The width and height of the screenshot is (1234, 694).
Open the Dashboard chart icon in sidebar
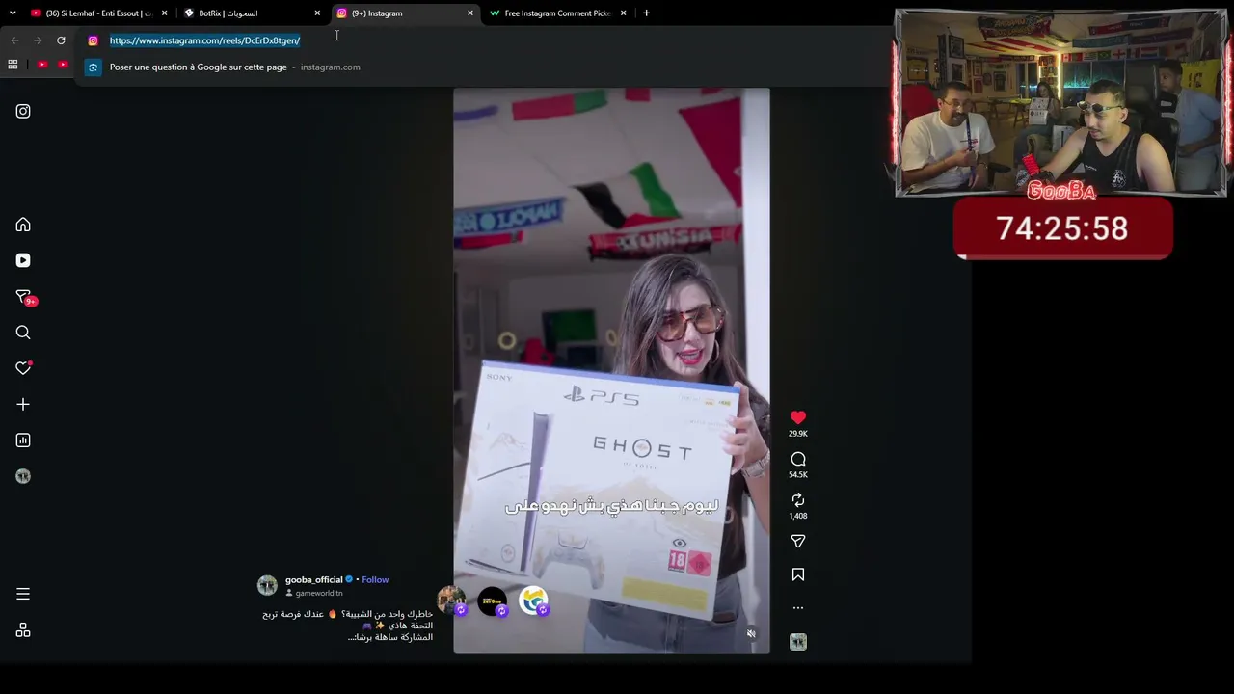point(23,440)
